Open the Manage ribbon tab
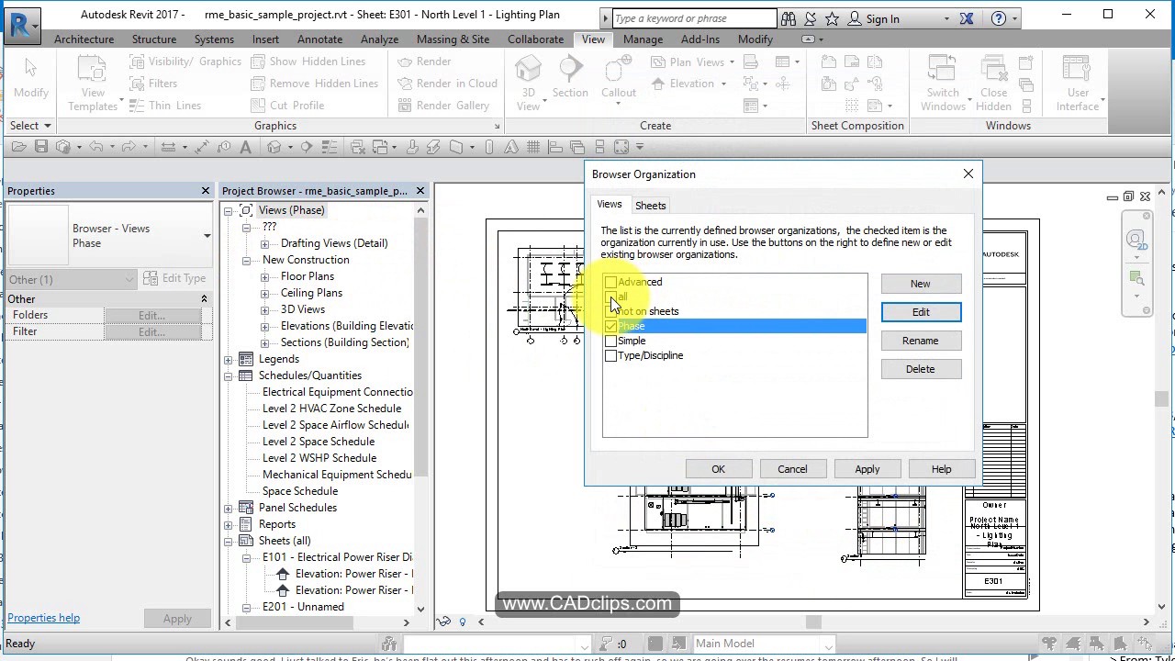 (643, 39)
